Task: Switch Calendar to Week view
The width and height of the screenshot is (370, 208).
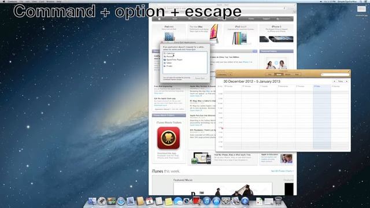Action: pos(279,75)
